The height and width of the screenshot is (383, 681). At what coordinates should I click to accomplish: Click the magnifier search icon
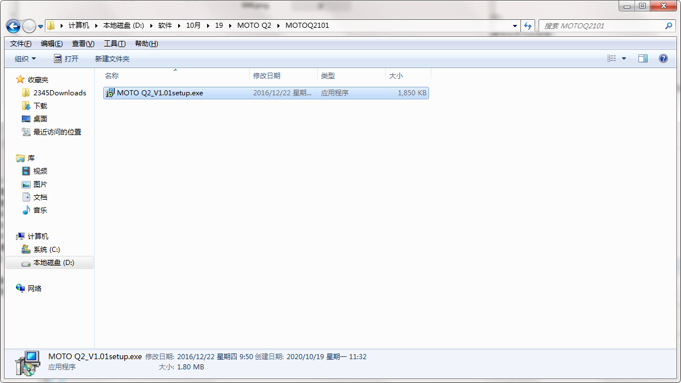[x=669, y=26]
